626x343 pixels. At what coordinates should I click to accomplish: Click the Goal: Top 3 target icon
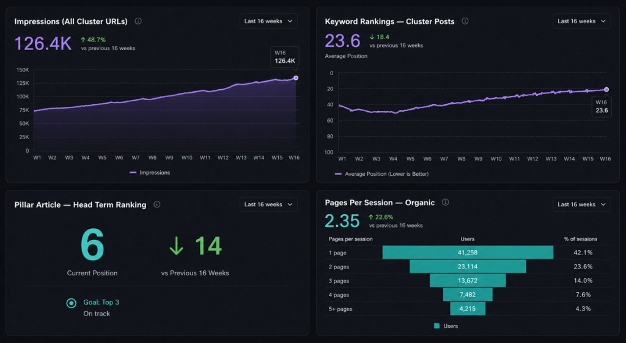coord(71,303)
